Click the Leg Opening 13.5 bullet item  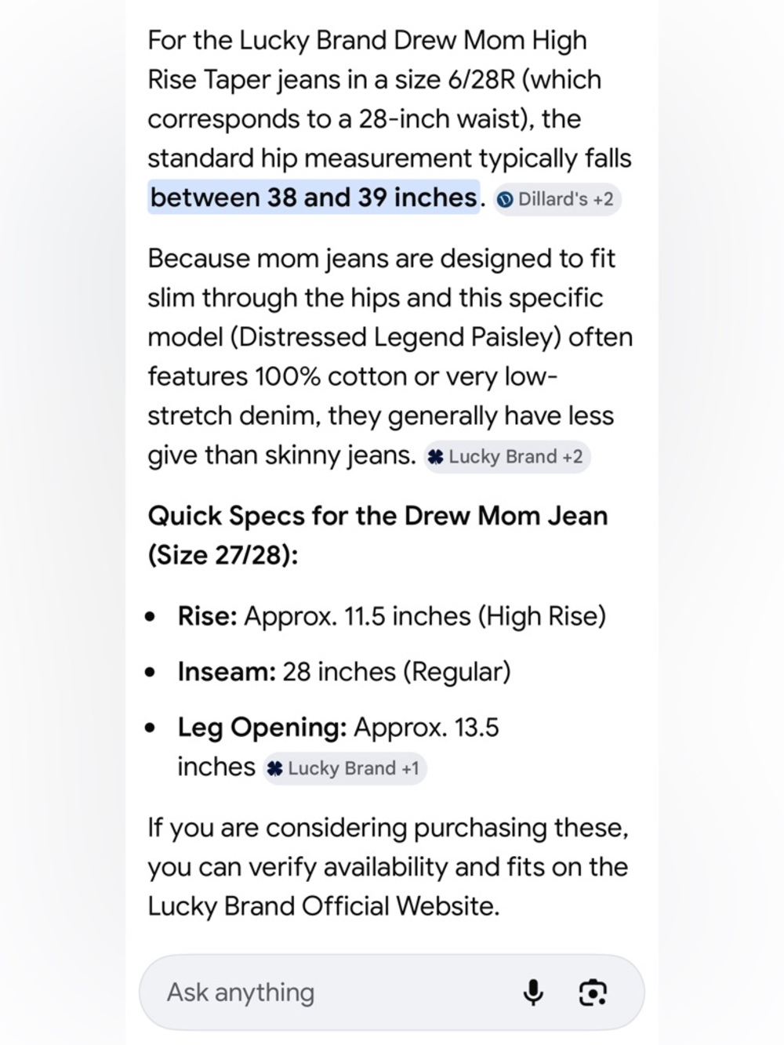click(338, 747)
